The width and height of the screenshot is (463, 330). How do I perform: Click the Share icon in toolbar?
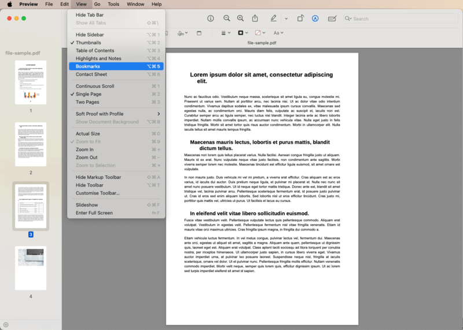click(255, 19)
